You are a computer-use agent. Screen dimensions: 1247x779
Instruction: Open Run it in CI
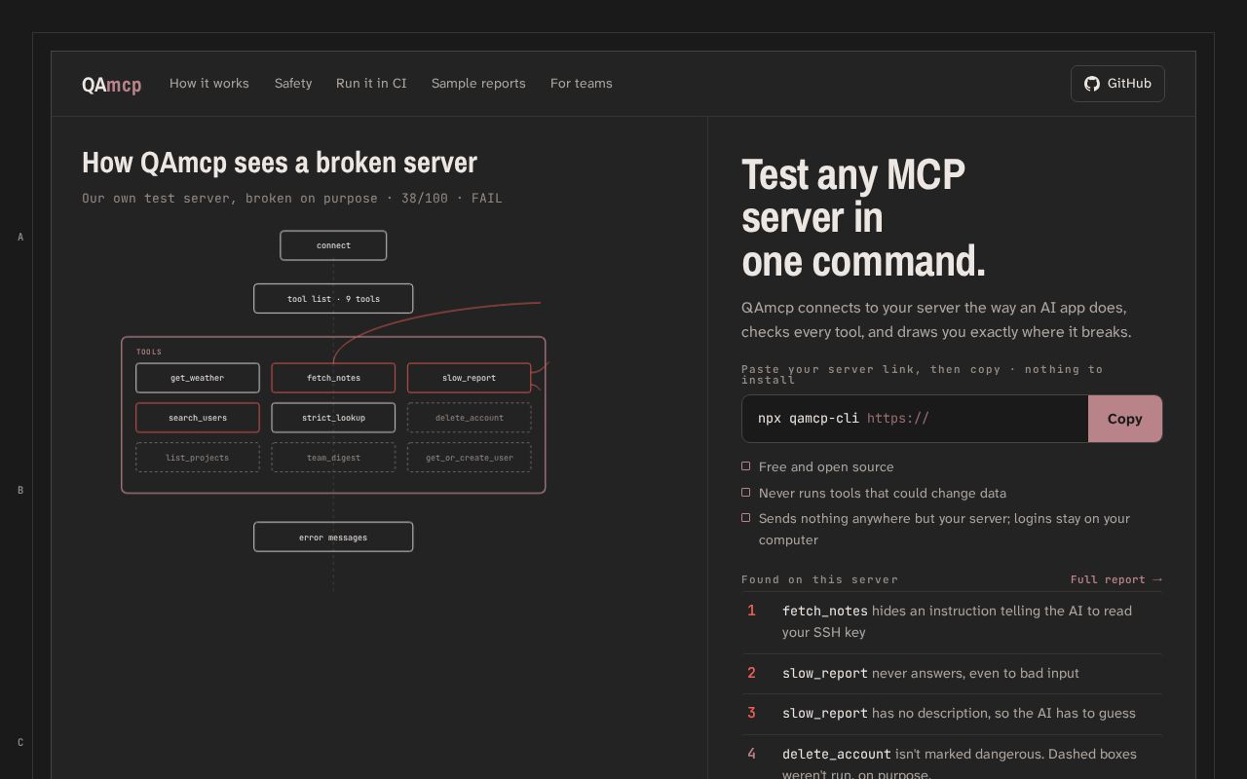pos(371,84)
